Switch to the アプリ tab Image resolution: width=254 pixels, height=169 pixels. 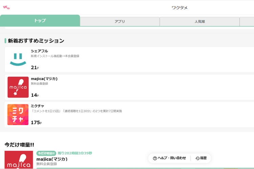120,22
